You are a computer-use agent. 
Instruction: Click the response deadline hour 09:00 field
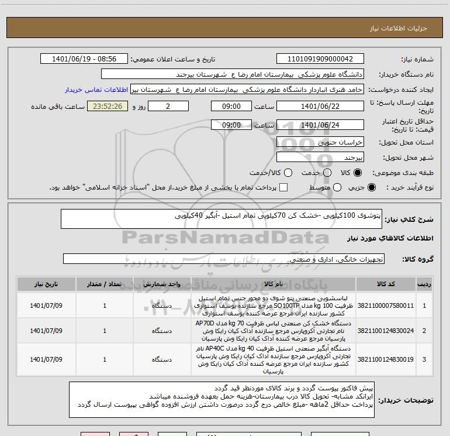231,106
